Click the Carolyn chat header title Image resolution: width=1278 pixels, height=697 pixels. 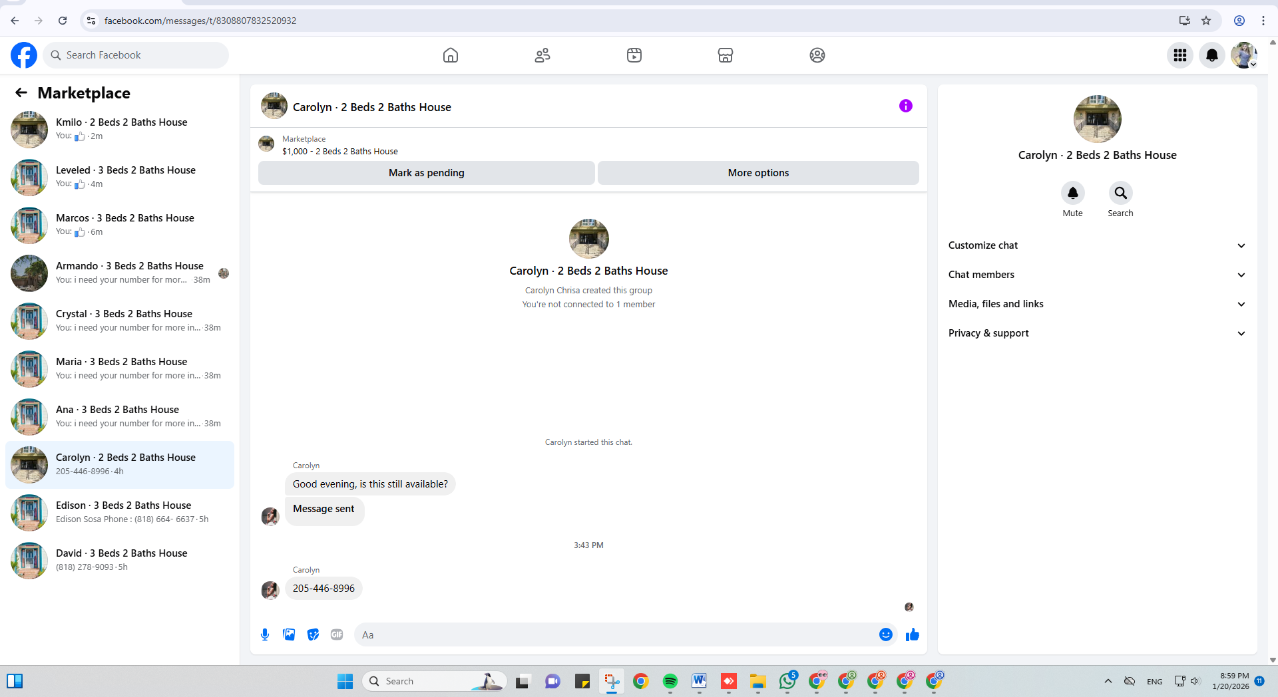pos(372,107)
